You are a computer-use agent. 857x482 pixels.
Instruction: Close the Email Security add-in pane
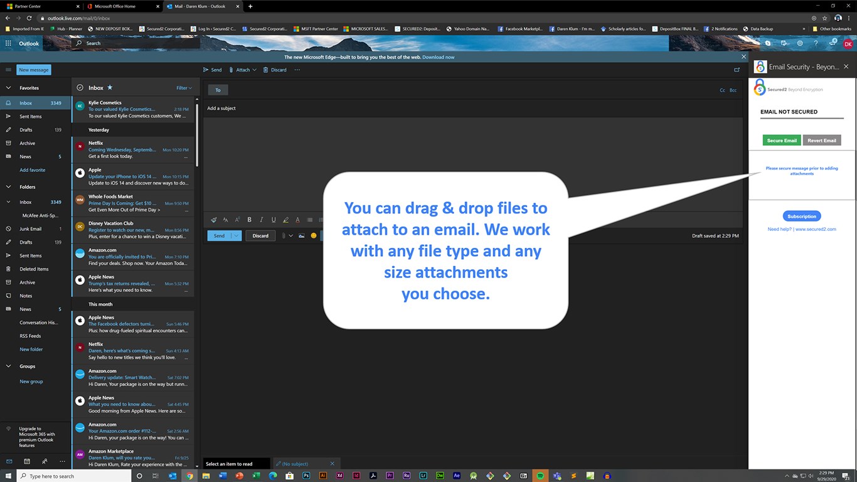coord(846,67)
